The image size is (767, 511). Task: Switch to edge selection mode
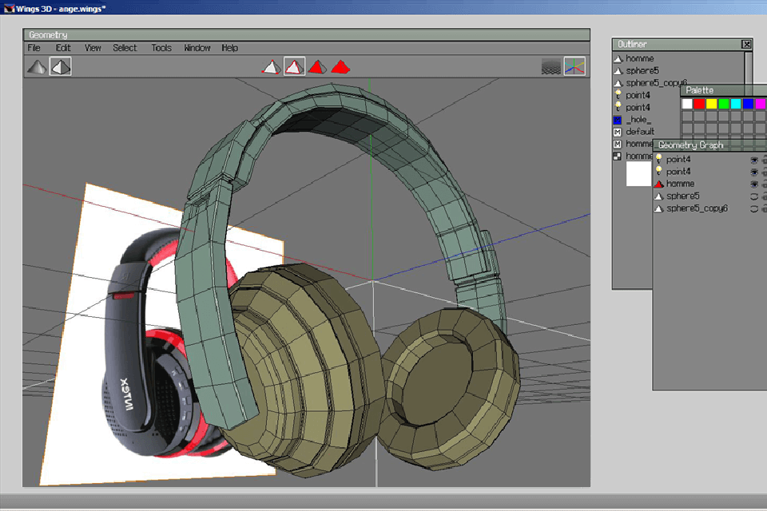295,67
